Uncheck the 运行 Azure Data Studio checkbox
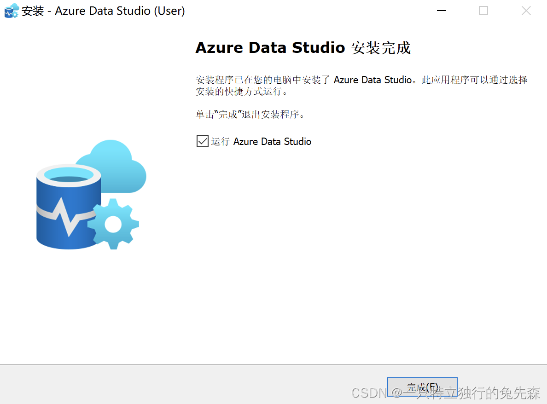This screenshot has width=547, height=404. 202,141
